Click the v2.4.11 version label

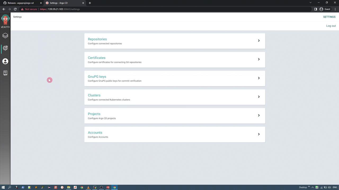coord(5,27)
